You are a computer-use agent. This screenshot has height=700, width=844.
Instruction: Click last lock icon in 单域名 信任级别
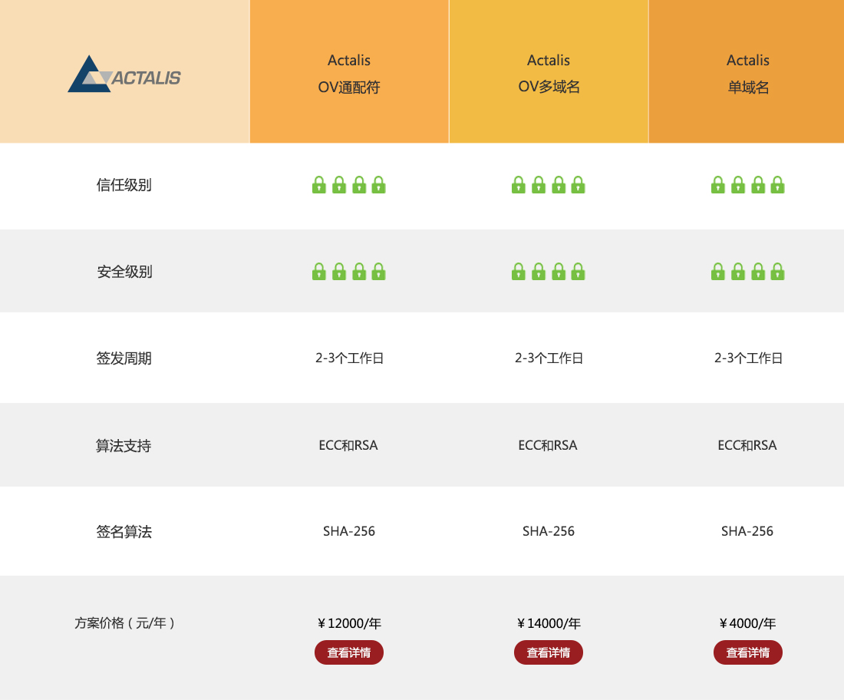click(778, 185)
